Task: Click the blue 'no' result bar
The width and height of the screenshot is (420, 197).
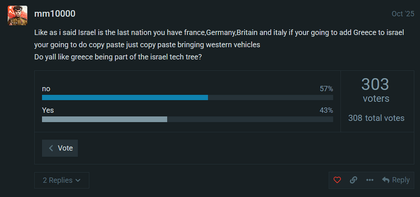Action: pyautogui.click(x=125, y=98)
